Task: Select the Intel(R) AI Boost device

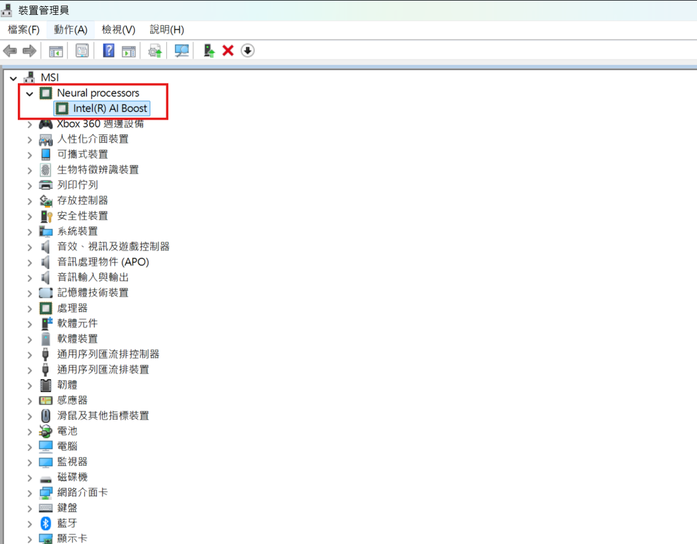Action: point(110,109)
